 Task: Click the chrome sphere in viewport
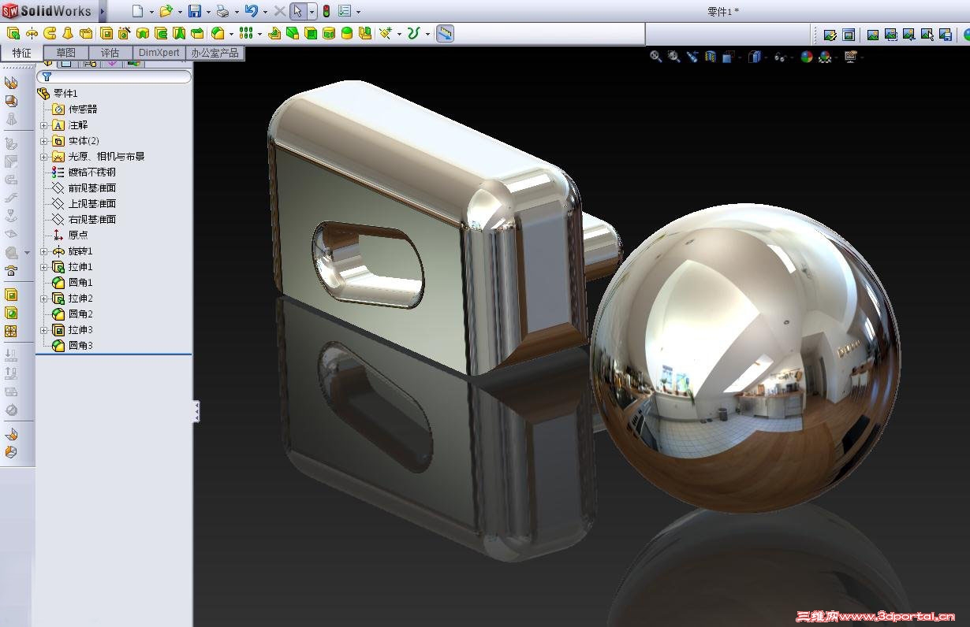coord(745,358)
